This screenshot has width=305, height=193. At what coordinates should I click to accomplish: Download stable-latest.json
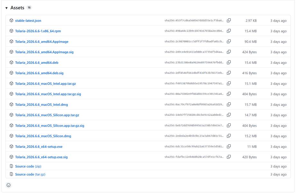28,21
